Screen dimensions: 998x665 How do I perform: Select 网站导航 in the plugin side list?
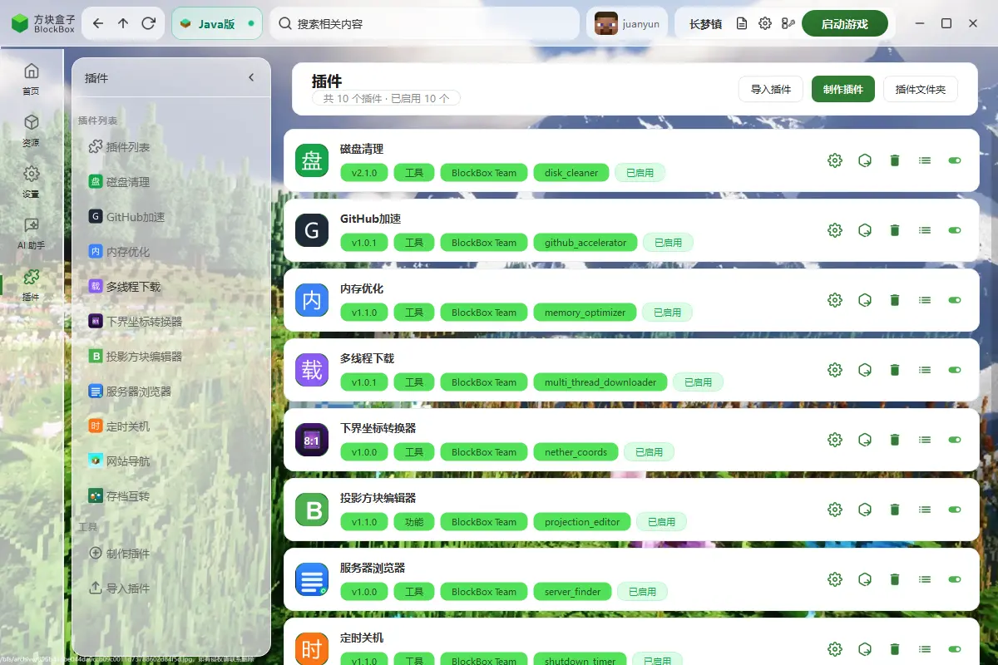(171, 461)
